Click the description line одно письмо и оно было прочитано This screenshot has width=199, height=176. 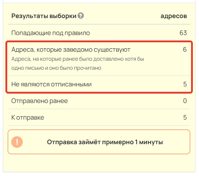(56, 68)
